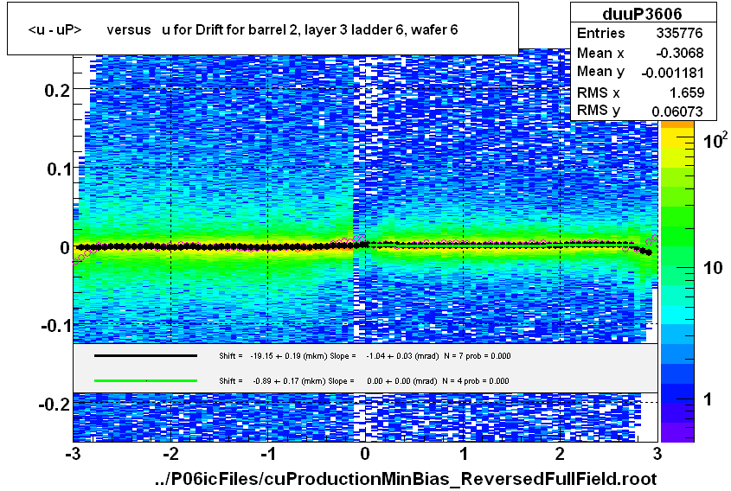
Task: Click the x-axis title cuProductionMinBias_ReversedFullField.root
Action: (406, 478)
